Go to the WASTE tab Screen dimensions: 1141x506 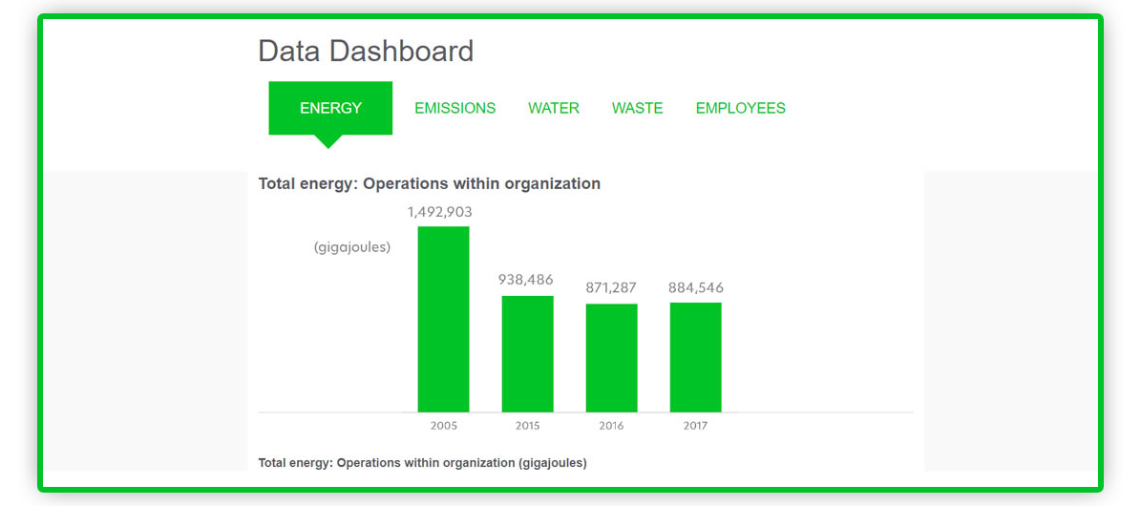(637, 109)
